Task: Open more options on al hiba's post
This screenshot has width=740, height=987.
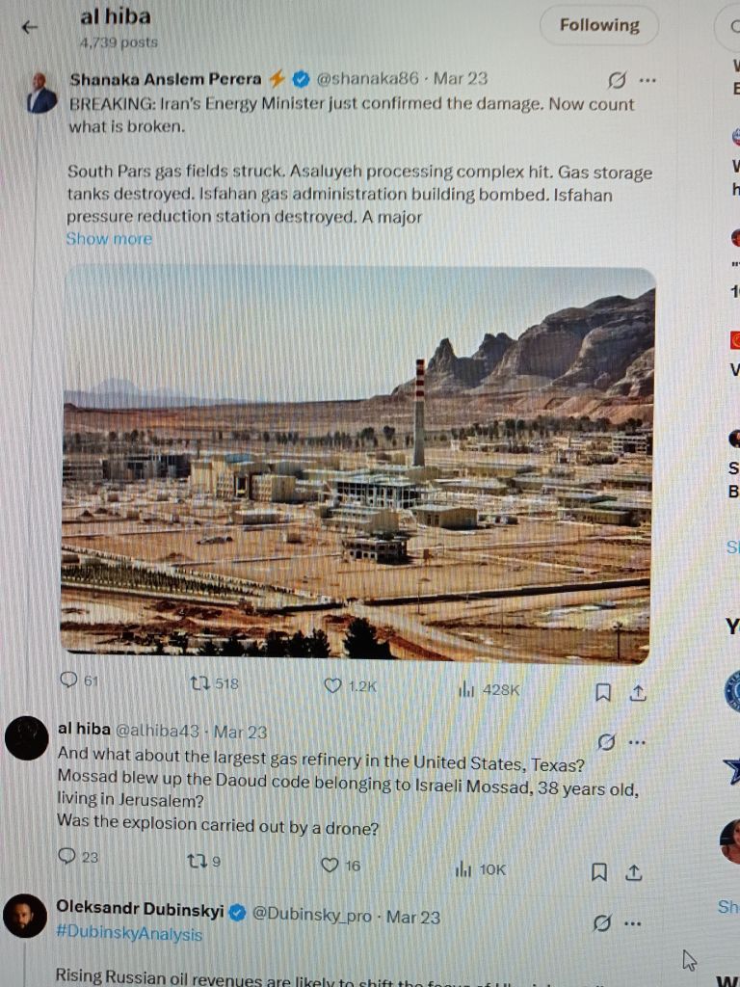Action: (638, 742)
